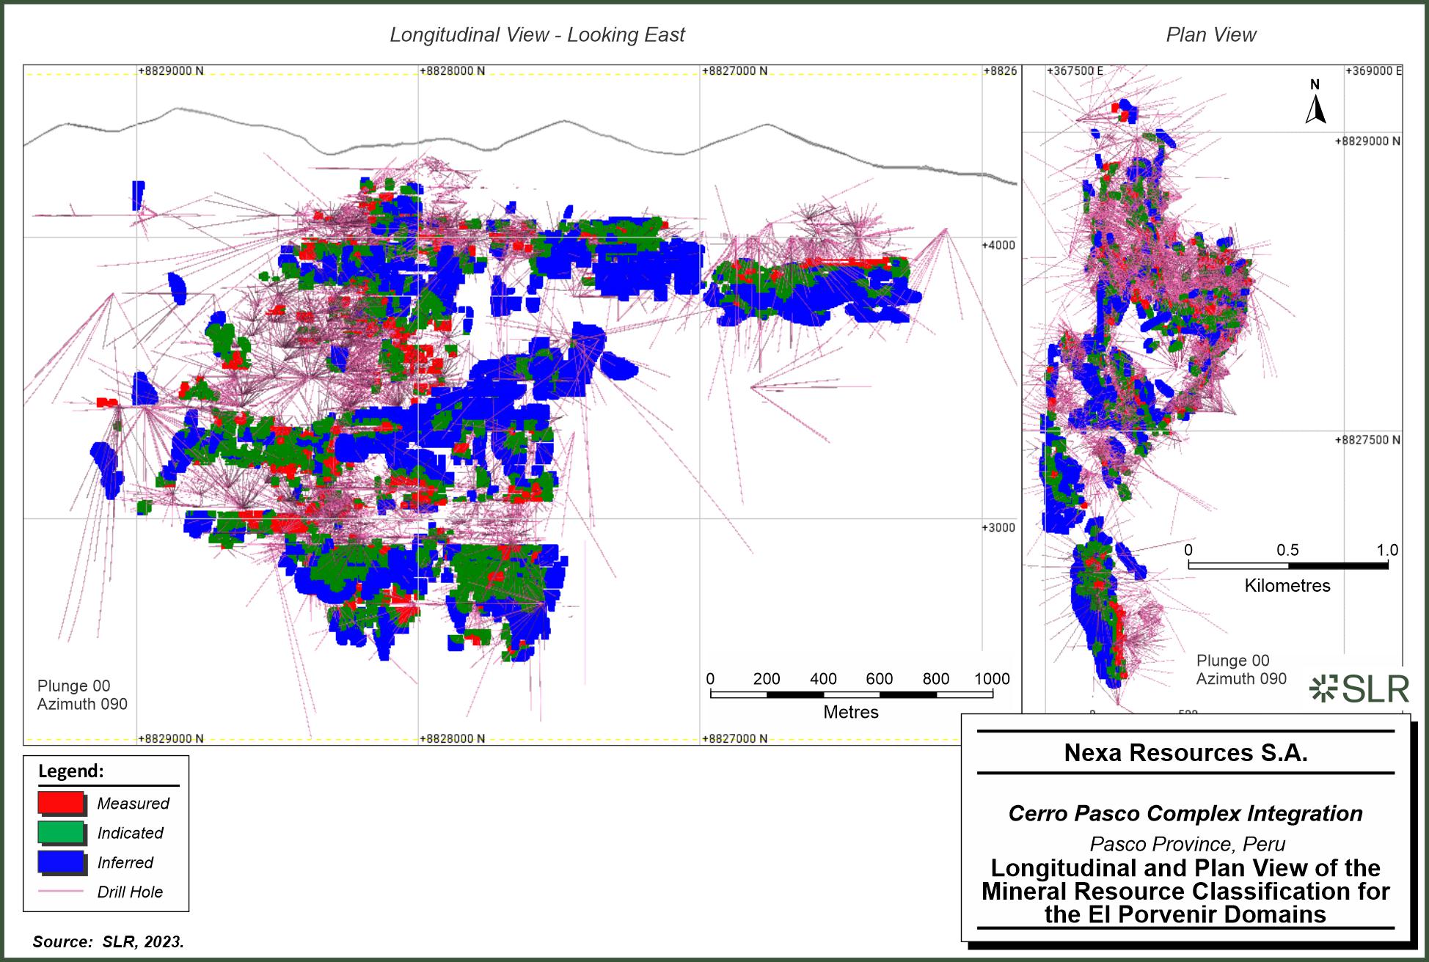Click the +3000 elevation label
This screenshot has width=1429, height=962.
point(998,527)
